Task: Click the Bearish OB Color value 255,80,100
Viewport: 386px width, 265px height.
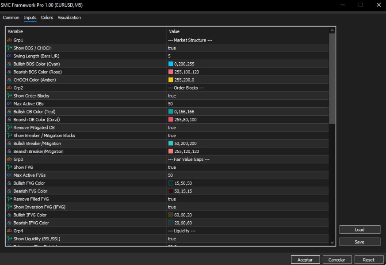Action: tap(185, 120)
